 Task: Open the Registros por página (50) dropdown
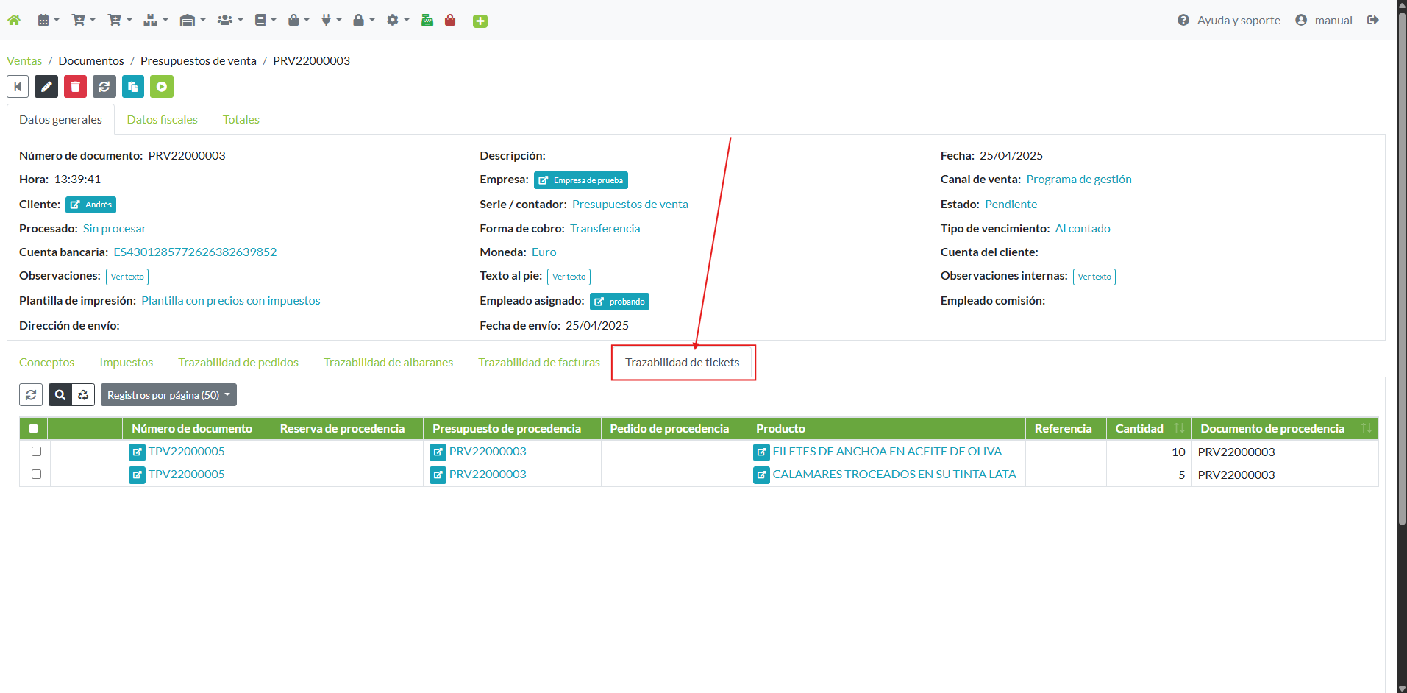168,395
